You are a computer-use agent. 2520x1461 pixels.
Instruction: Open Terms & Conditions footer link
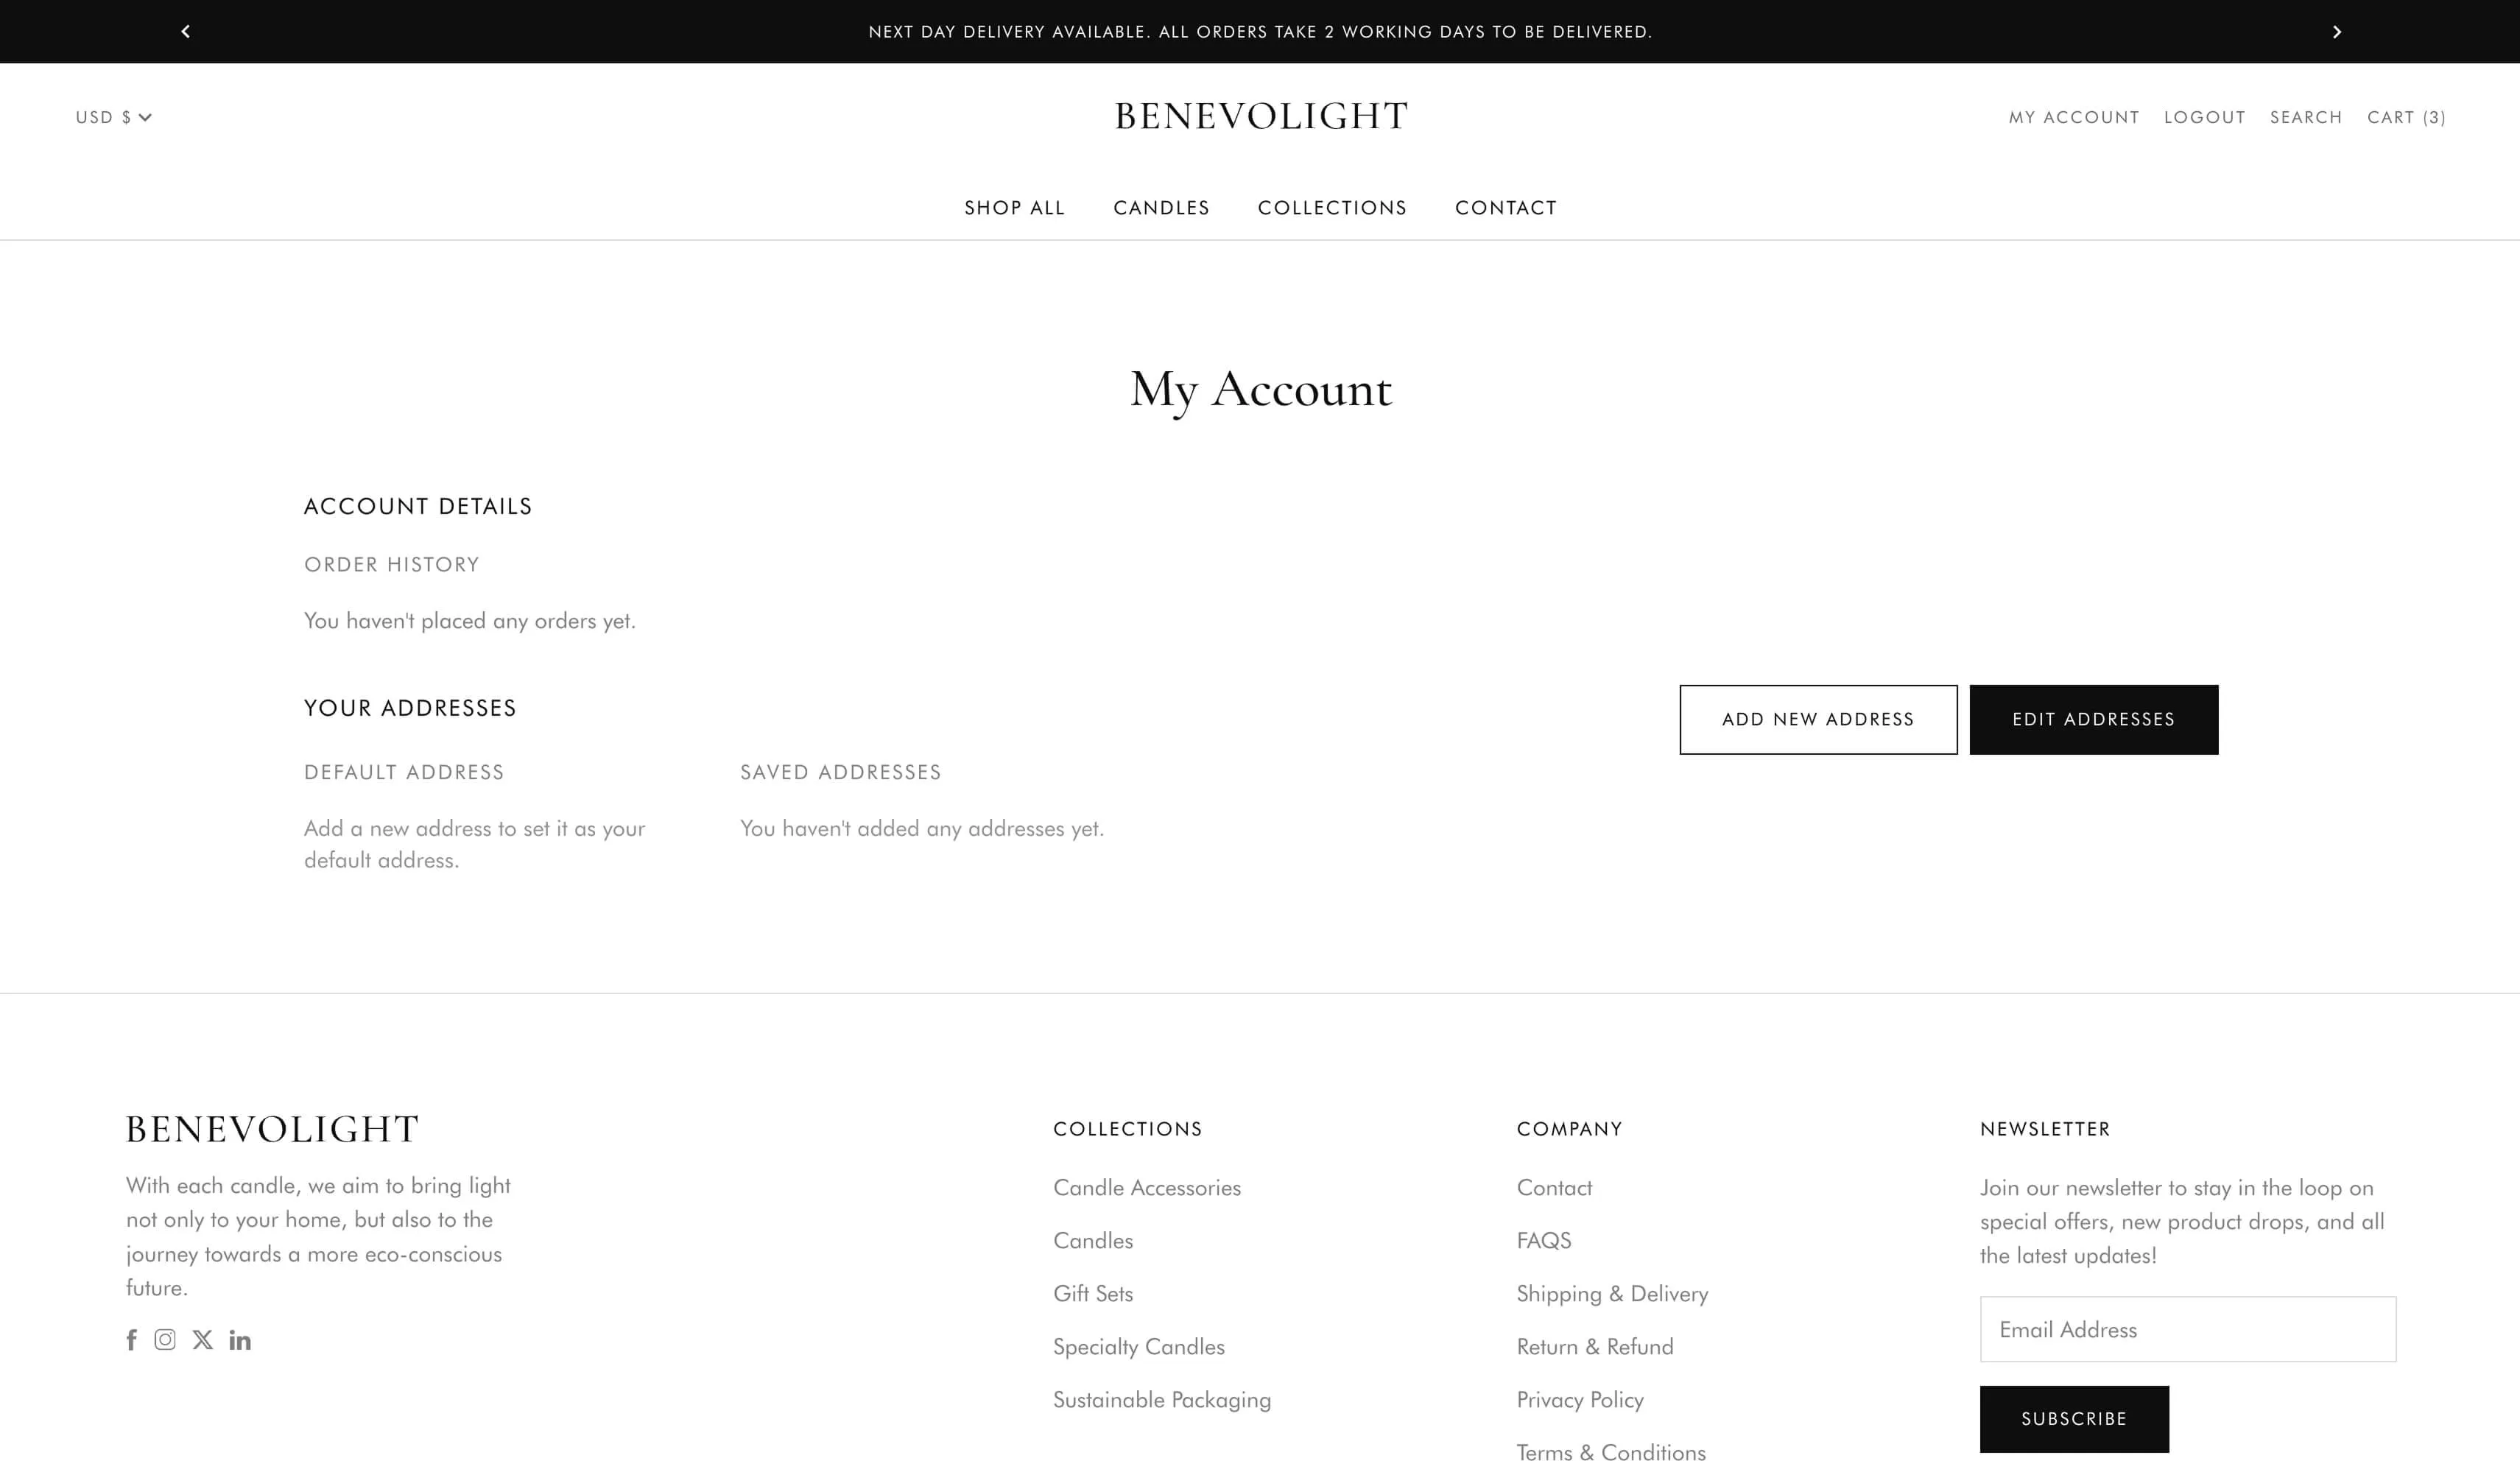coord(1611,1452)
